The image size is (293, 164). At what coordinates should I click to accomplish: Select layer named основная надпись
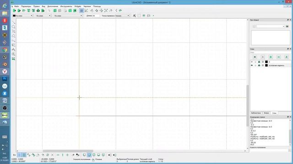coord(277,66)
